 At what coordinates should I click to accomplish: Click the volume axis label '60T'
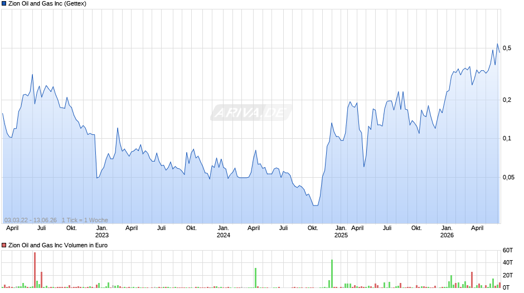(508, 250)
